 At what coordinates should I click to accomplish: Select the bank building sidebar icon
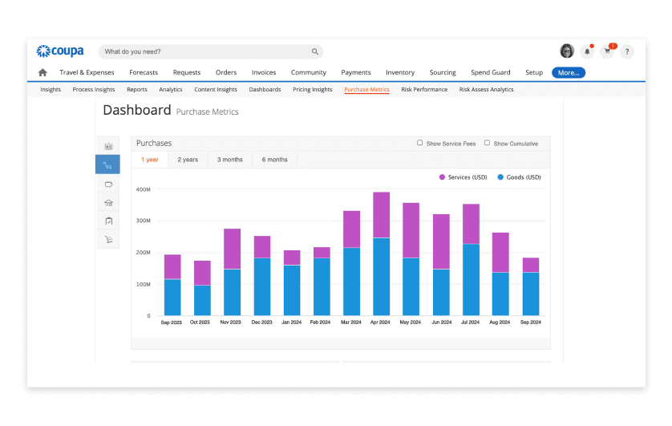(107, 202)
